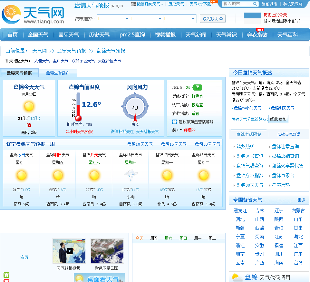310x282 pixels.
Task: Click the 辽宁天气预报 breadcrumb link
Action: click(x=71, y=51)
